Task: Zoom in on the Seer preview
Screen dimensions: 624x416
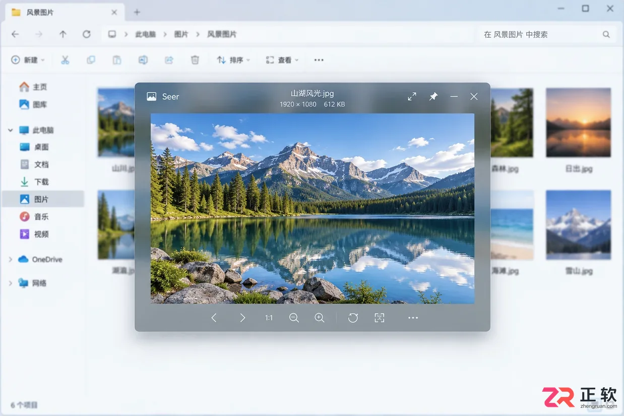Action: [x=319, y=318]
